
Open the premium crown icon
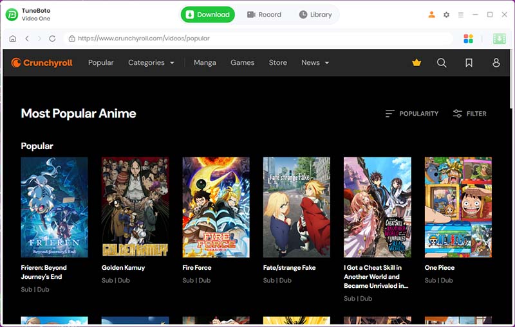[417, 62]
